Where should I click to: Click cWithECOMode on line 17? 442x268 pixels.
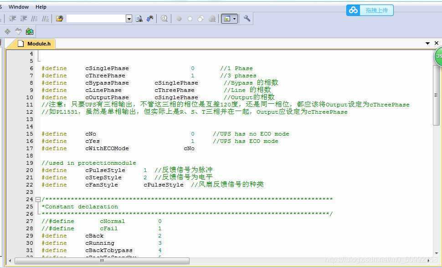107,149
